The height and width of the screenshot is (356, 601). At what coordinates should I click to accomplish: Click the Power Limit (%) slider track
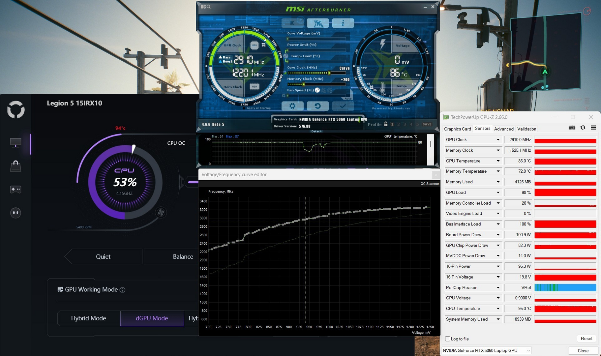coord(316,50)
